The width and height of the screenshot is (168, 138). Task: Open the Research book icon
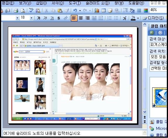[x=38, y=11]
